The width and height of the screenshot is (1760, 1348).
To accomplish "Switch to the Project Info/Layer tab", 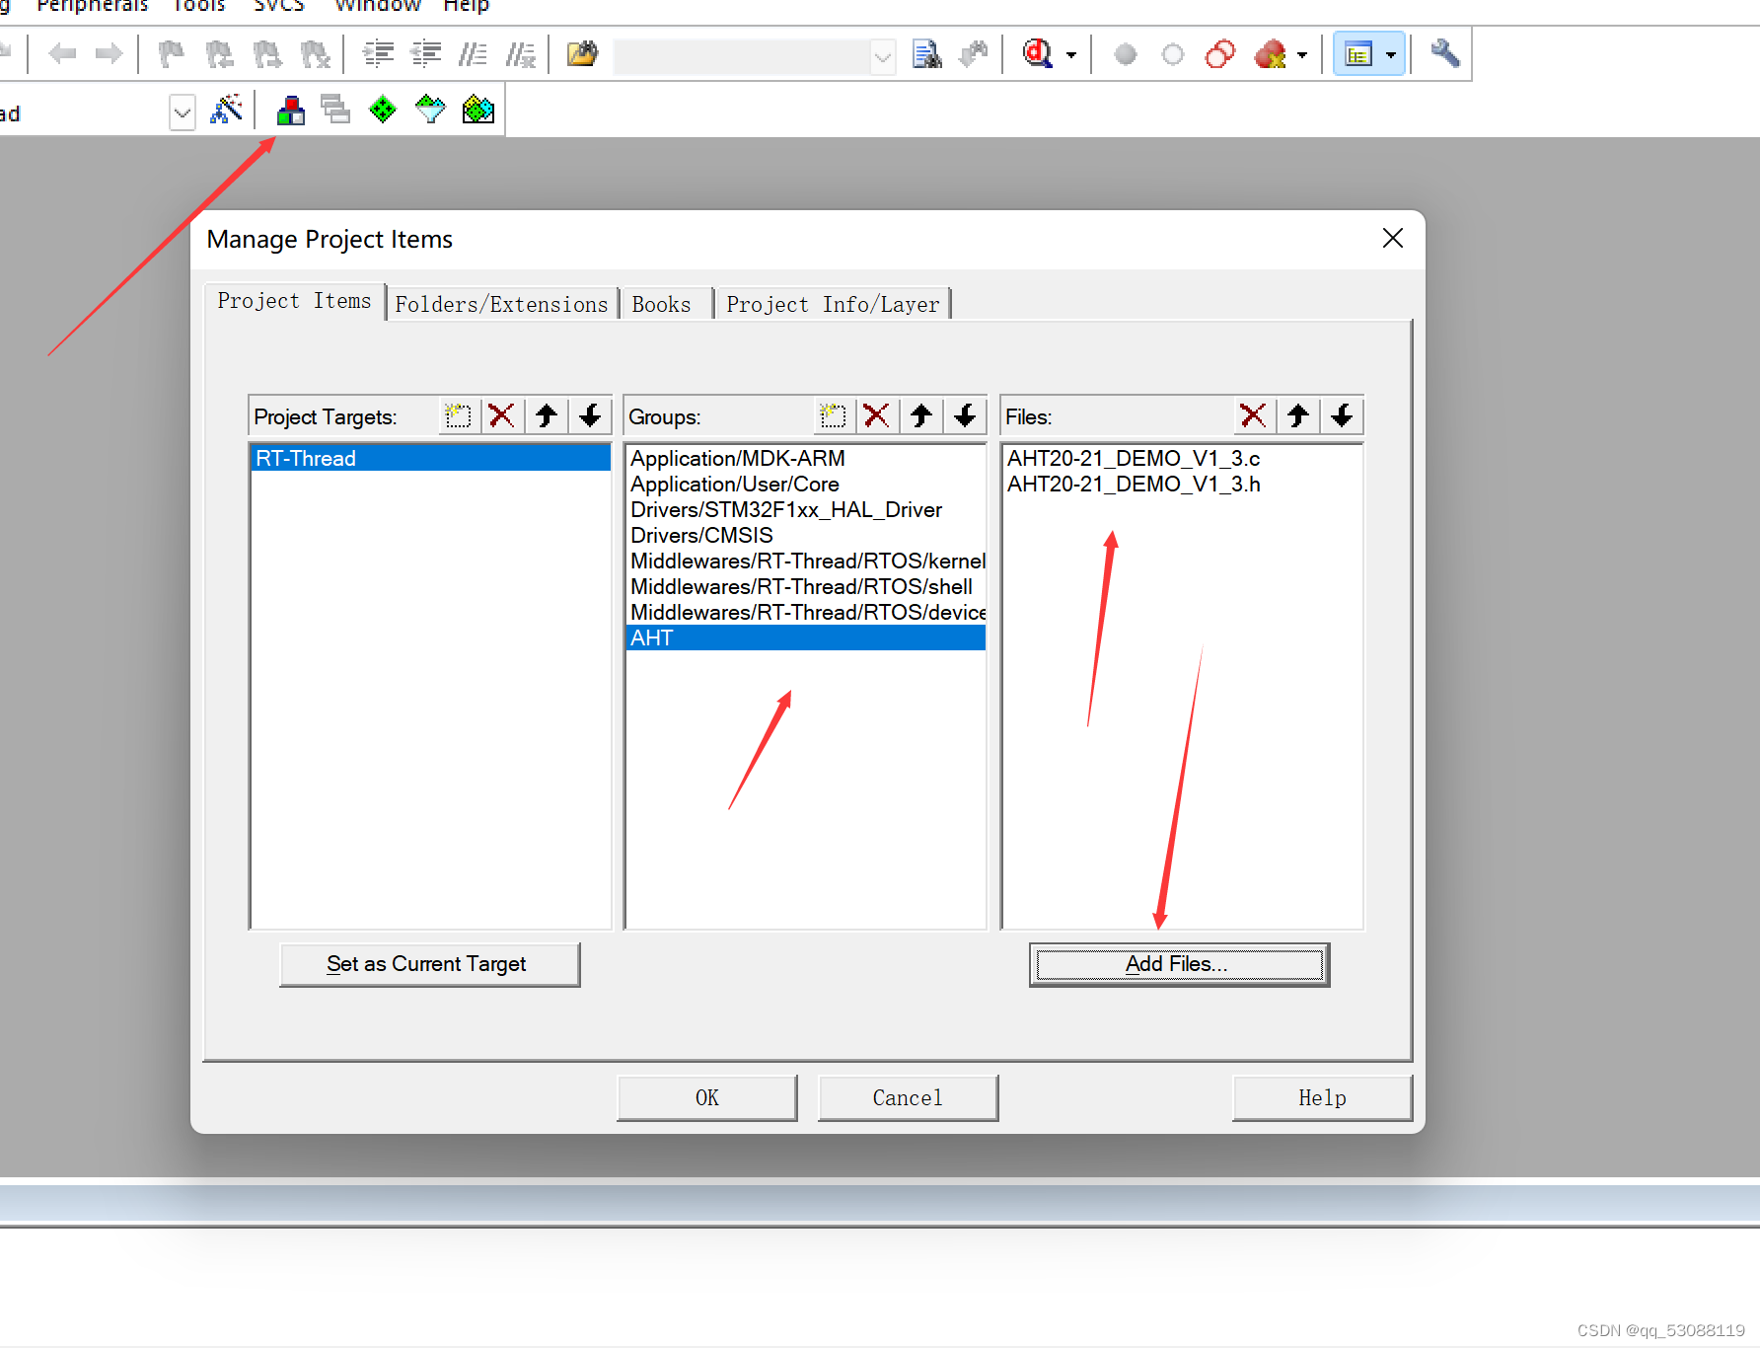I will (833, 304).
